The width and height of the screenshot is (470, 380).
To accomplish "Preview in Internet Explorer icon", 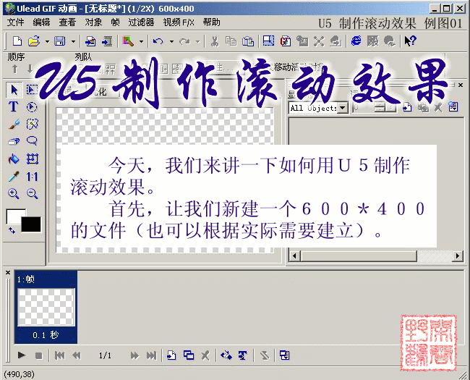I will tap(356, 41).
